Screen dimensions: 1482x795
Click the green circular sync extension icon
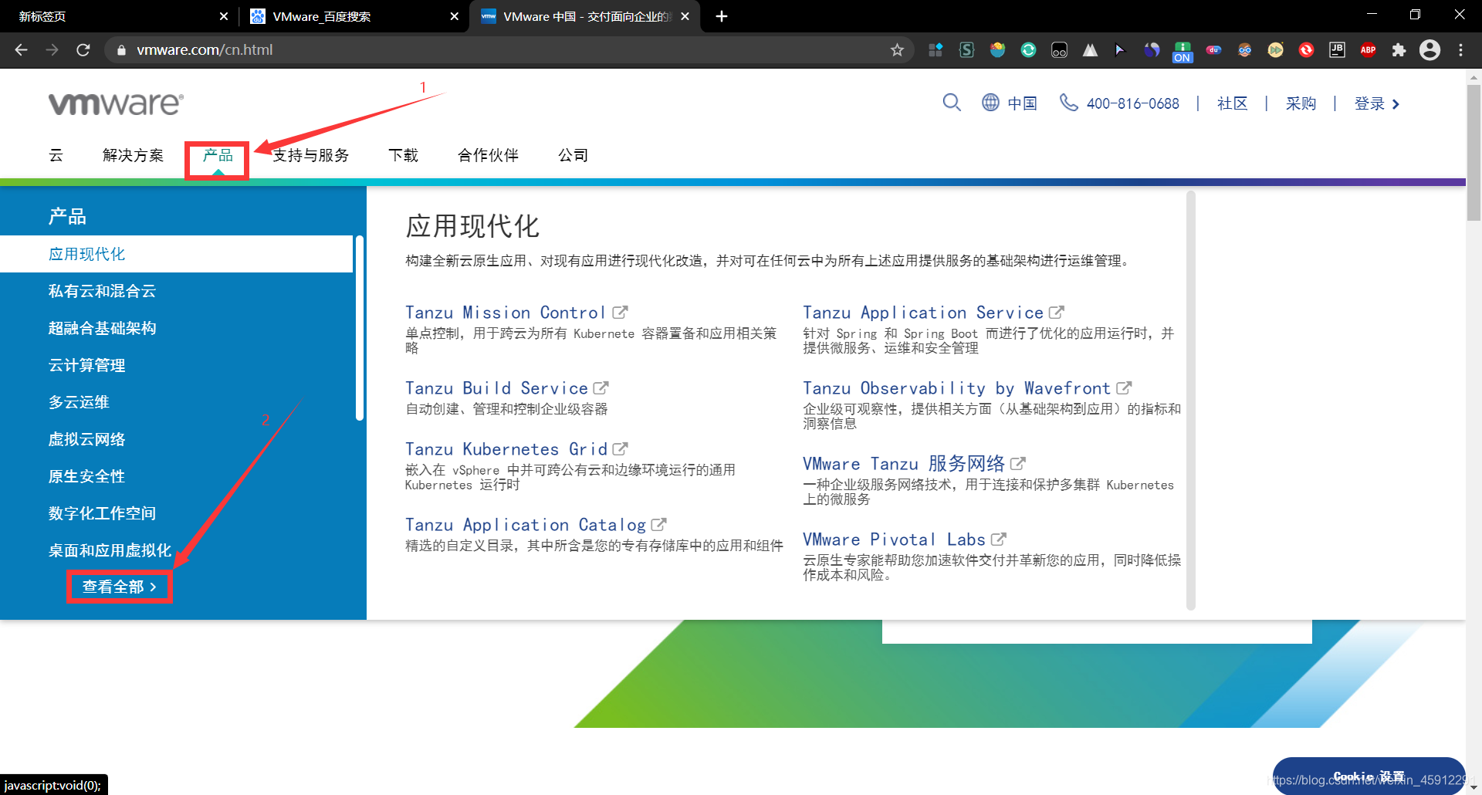pos(1028,50)
